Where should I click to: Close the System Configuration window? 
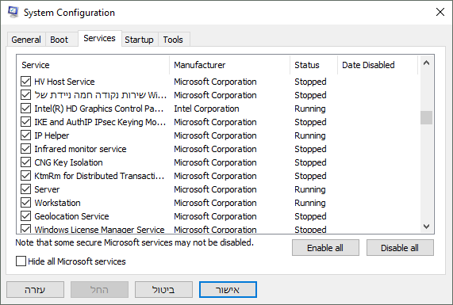coord(440,12)
